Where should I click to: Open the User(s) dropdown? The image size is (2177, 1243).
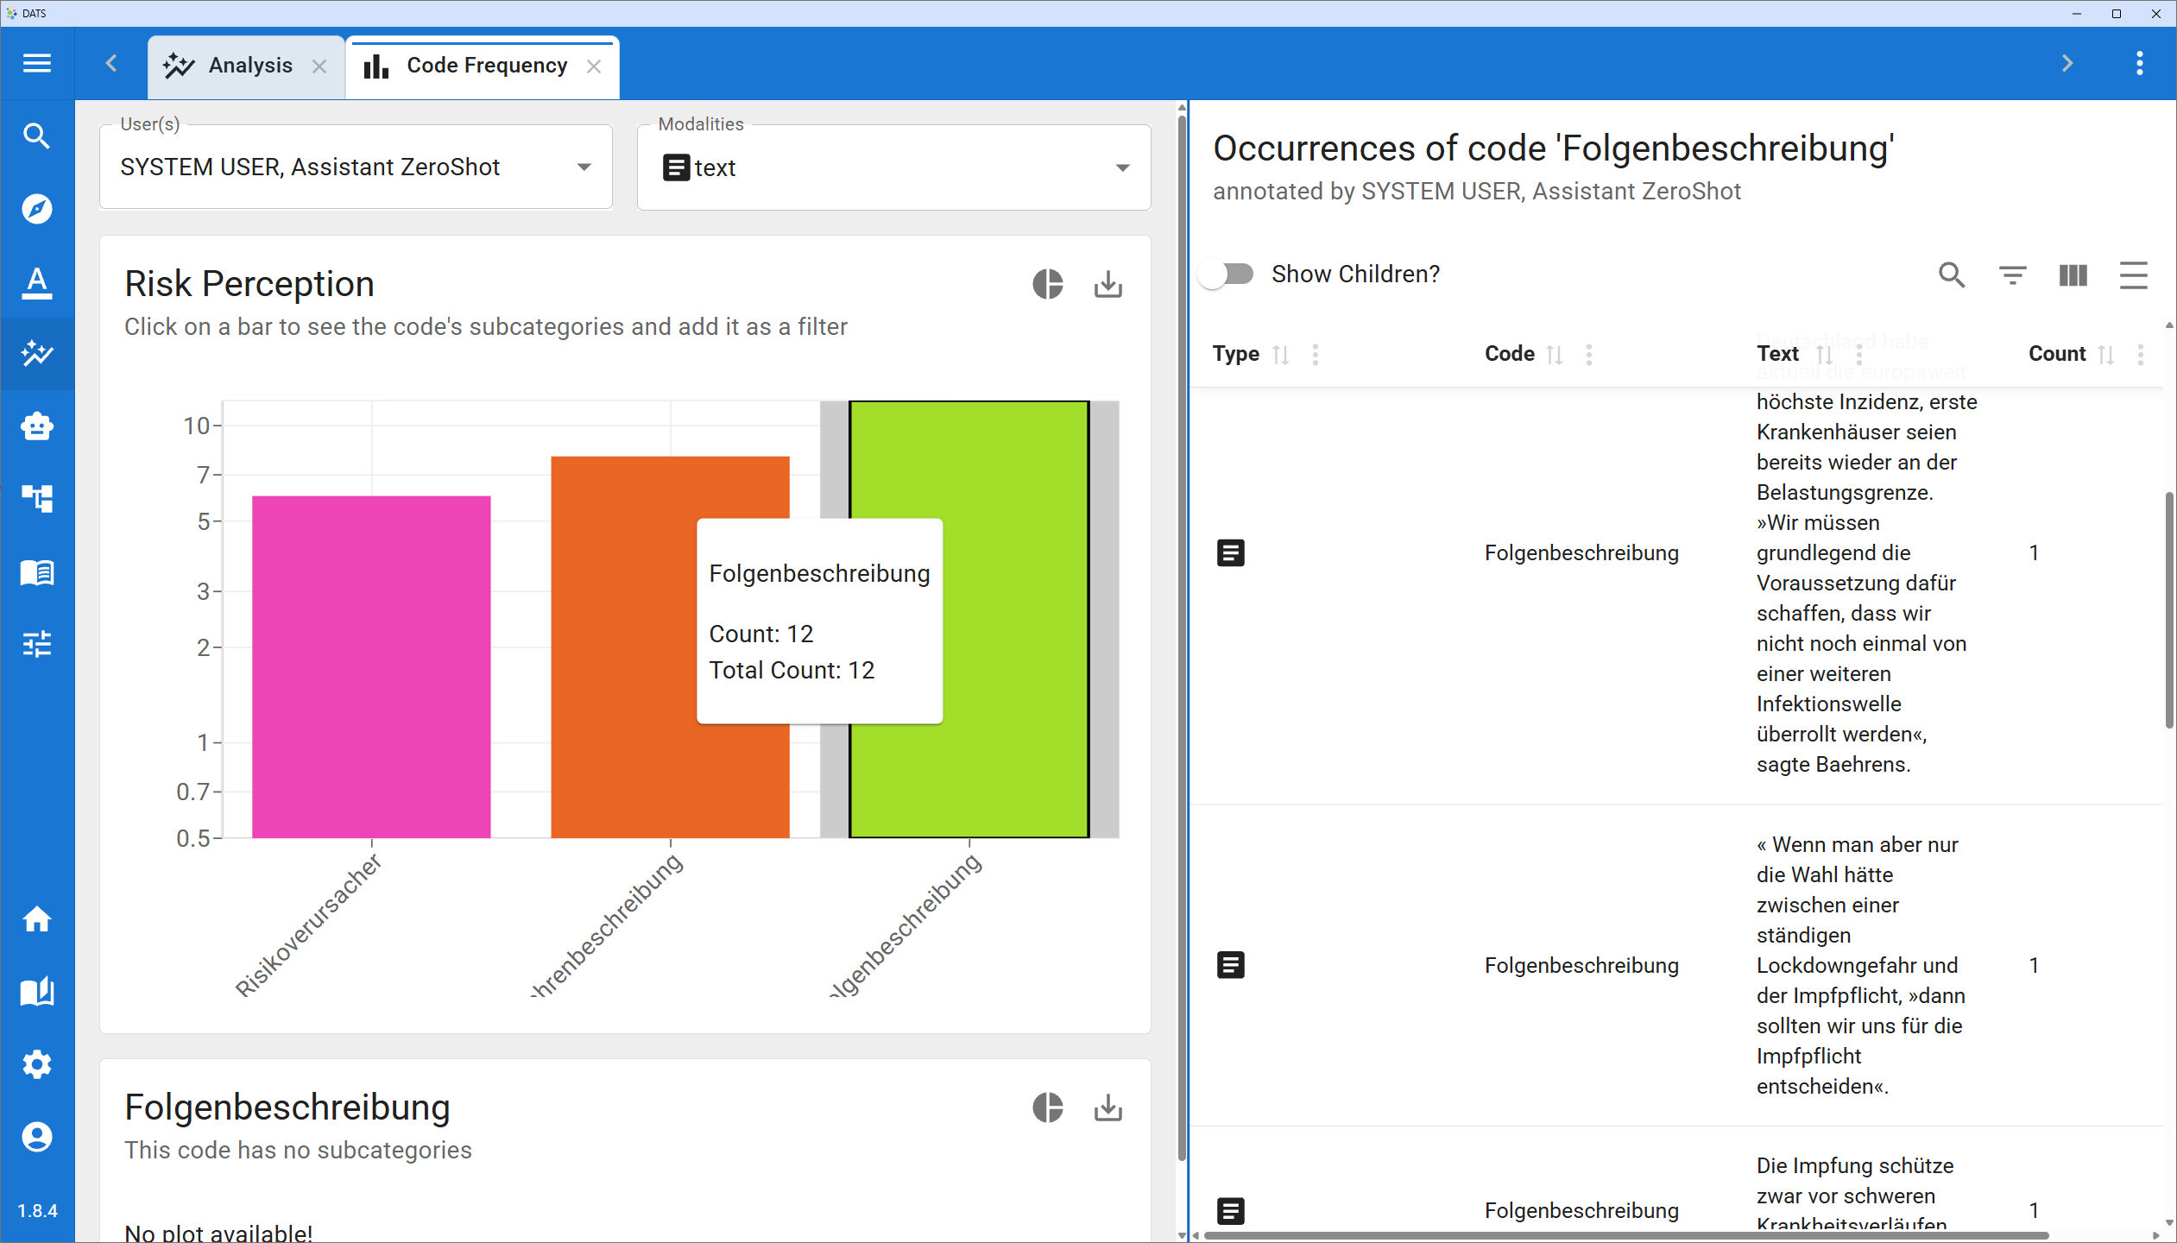tap(356, 167)
